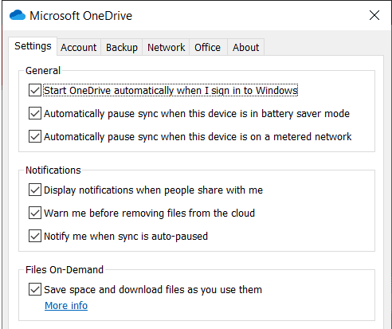Click the OneDrive cloud icon in title bar
Screen dimensions: 392x329
pyautogui.click(x=18, y=15)
